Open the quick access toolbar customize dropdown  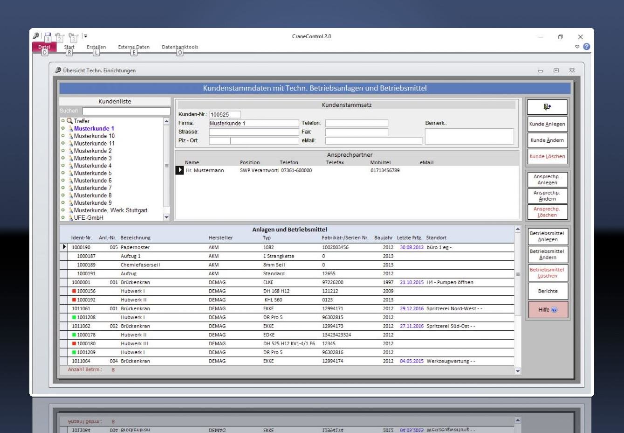coord(85,36)
